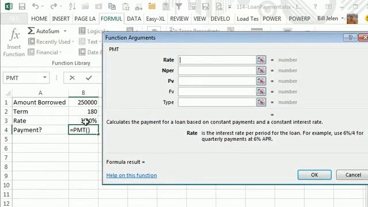
Task: Click the Filter funnel icon
Action: coord(179,6)
